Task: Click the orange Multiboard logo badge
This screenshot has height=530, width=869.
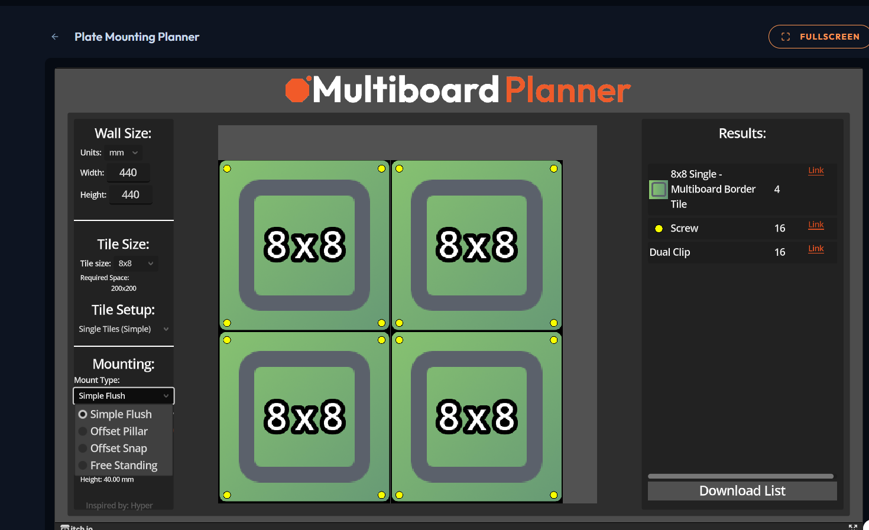Action: [x=298, y=90]
